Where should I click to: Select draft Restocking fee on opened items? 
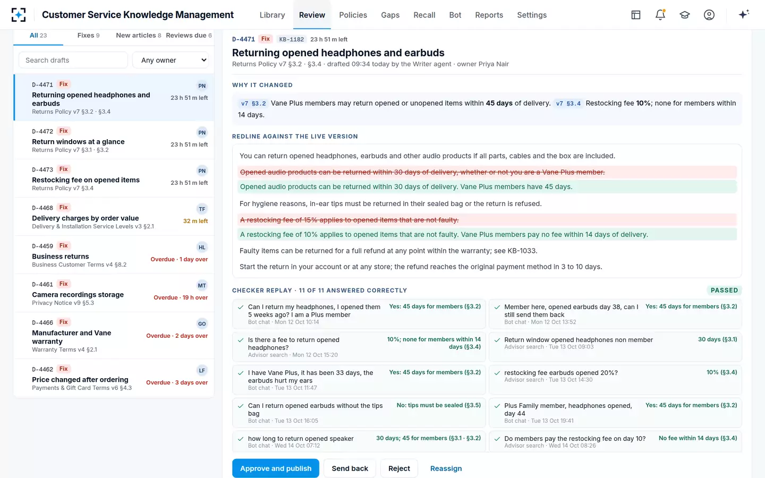(x=114, y=178)
